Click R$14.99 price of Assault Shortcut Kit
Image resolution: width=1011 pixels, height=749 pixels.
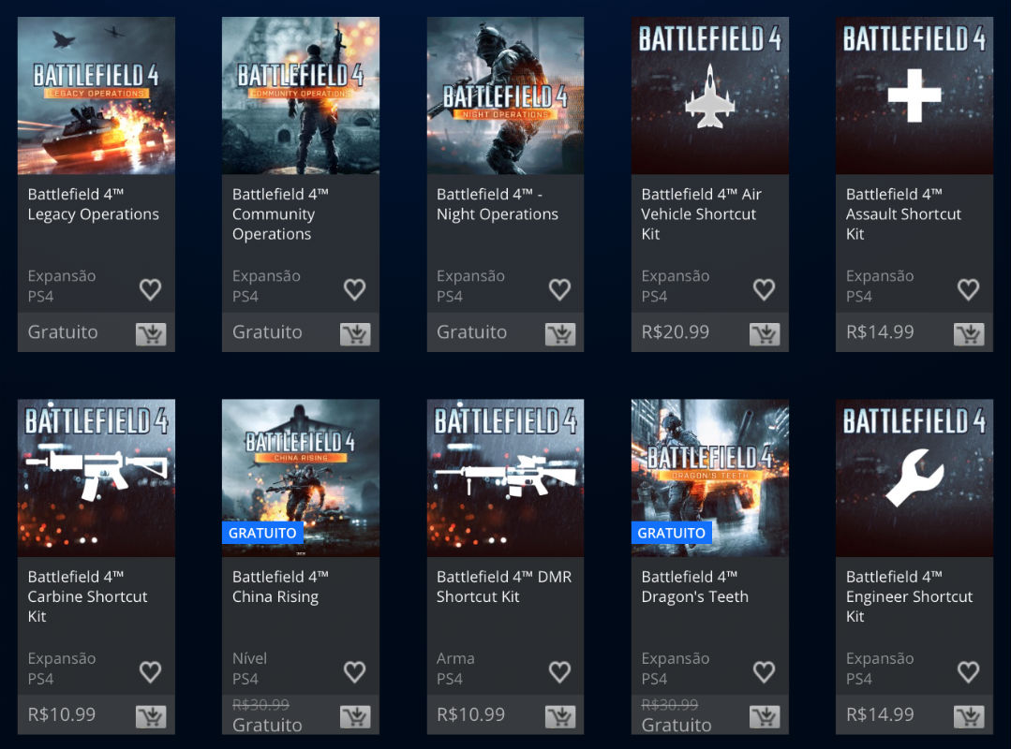pyautogui.click(x=880, y=331)
